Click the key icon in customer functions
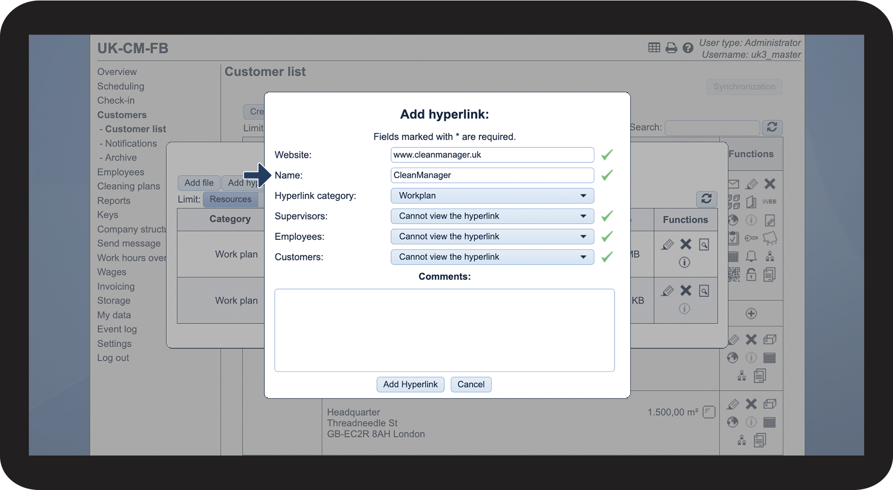The image size is (893, 490). tap(751, 238)
